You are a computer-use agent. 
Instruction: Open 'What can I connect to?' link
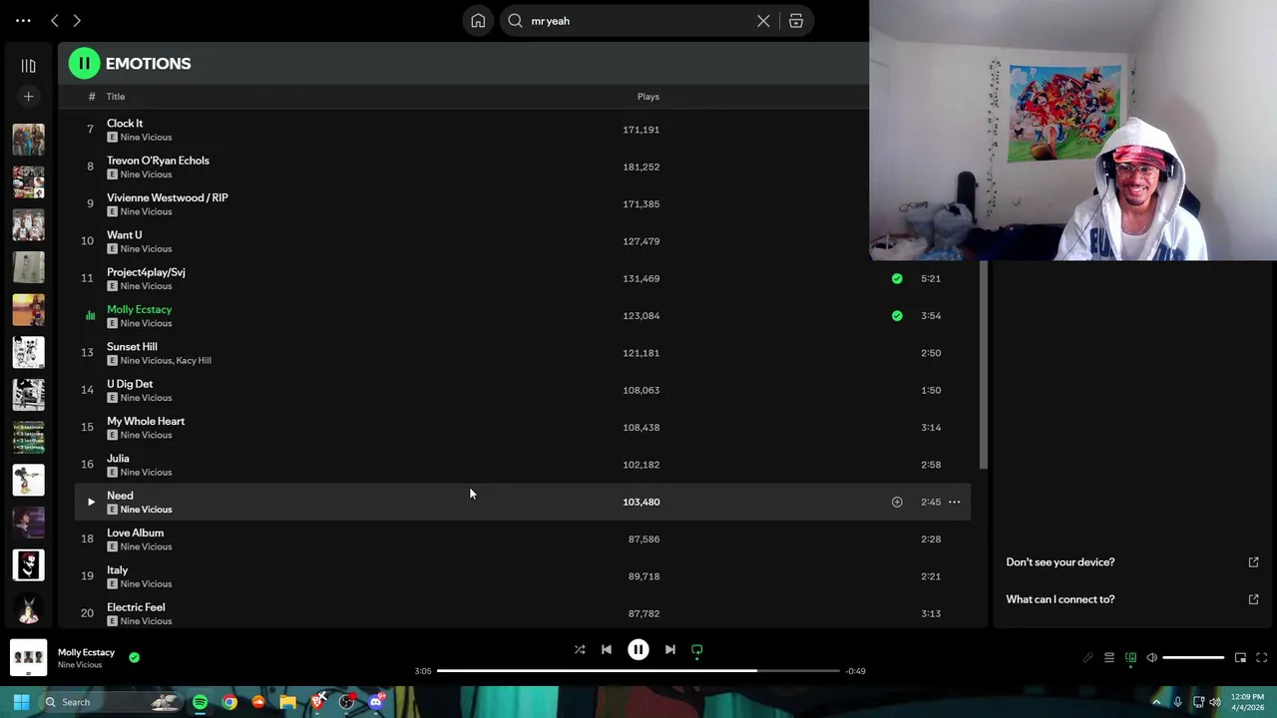click(1061, 599)
